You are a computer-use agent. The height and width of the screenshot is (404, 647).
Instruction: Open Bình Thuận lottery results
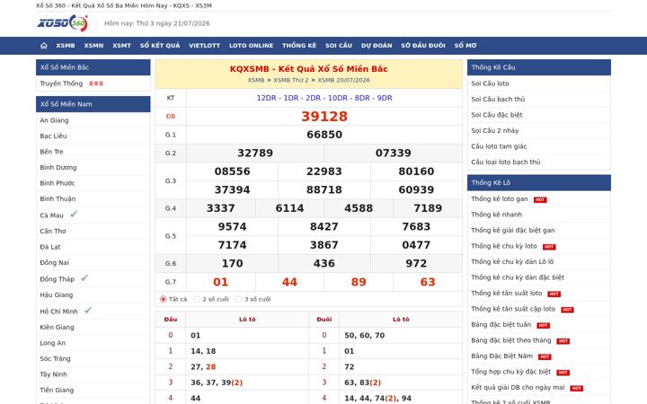coord(58,198)
